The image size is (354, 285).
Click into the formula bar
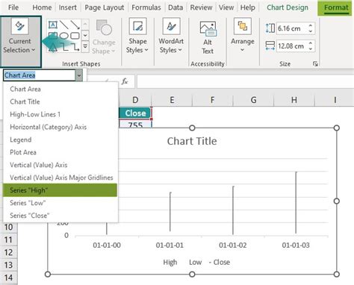[245, 81]
